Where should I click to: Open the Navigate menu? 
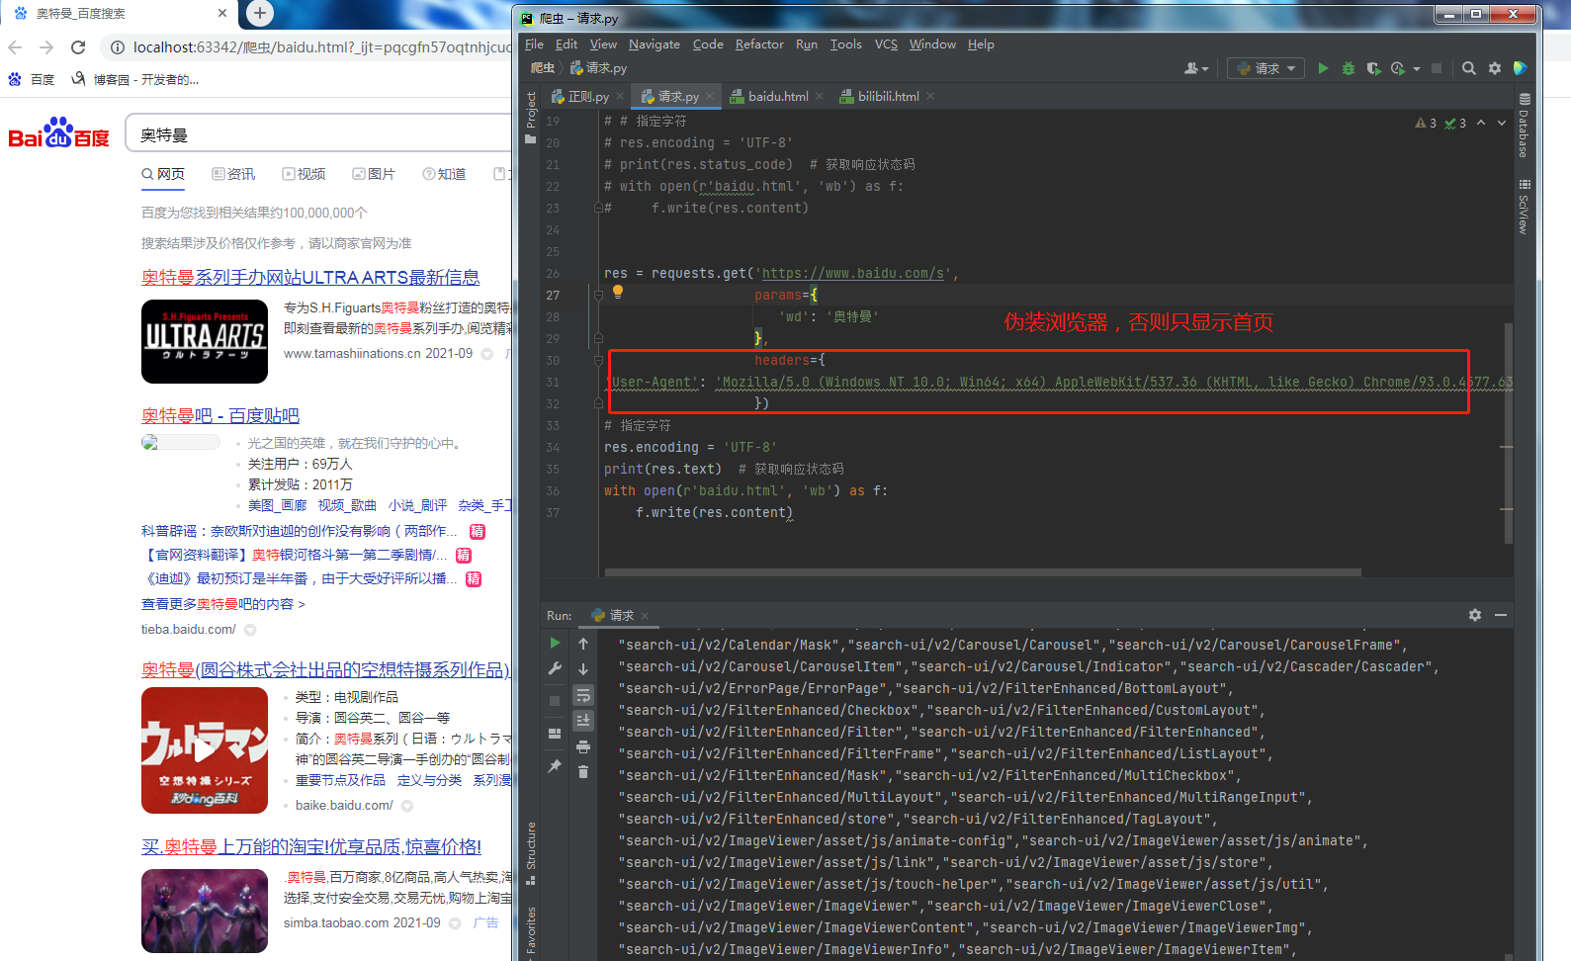[x=654, y=44]
